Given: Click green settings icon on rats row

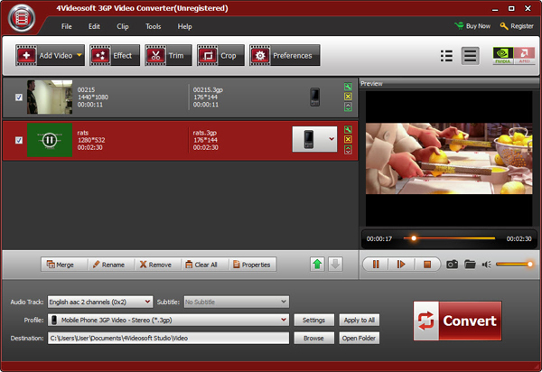Looking at the screenshot, I should (x=348, y=129).
